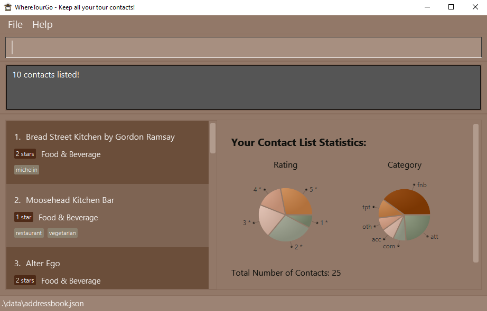Click the restaurant tag on Moosehead Kitchen Bar
Image resolution: width=487 pixels, height=311 pixels.
coord(29,233)
